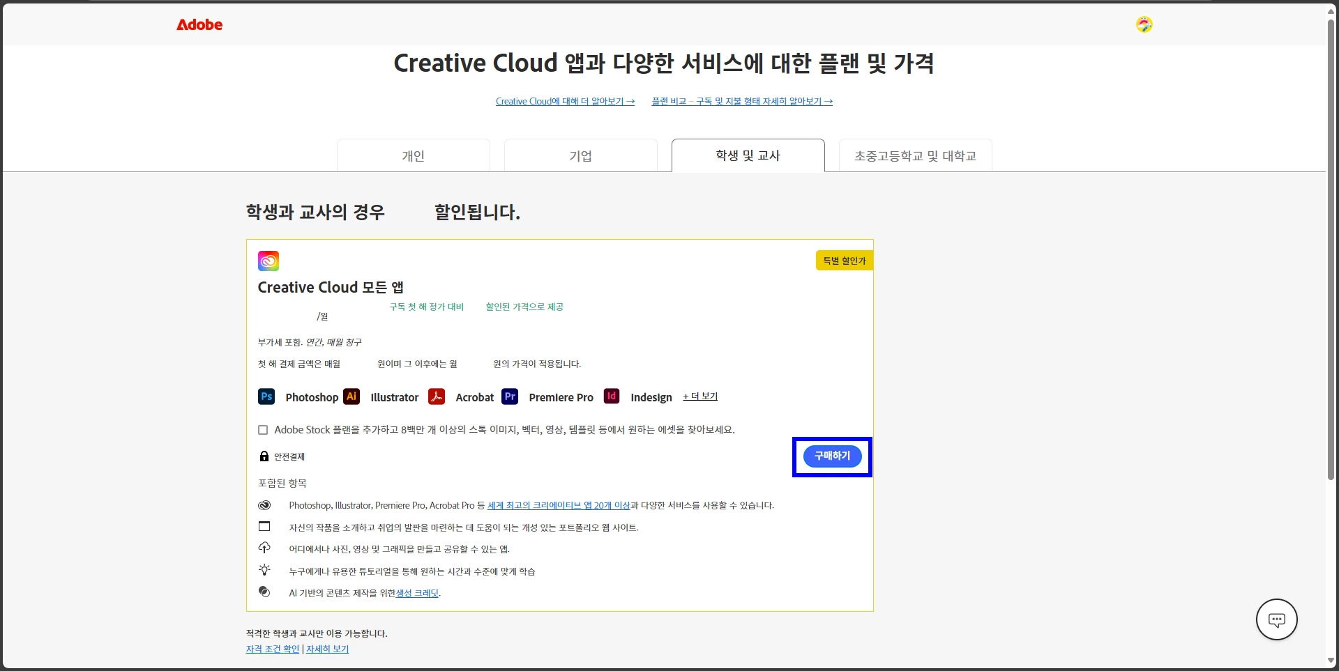Click the portfolio website window icon
This screenshot has width=1339, height=671.
[264, 527]
